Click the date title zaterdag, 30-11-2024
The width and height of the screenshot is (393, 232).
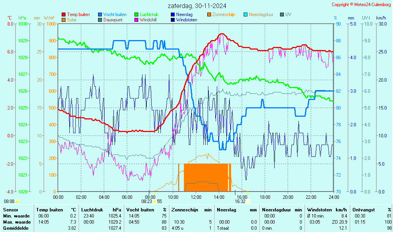(x=197, y=6)
